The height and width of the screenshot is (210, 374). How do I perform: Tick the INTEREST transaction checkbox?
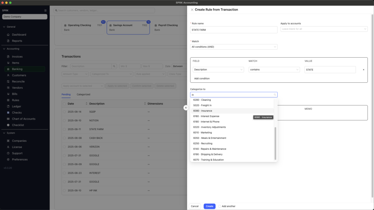click(x=64, y=173)
